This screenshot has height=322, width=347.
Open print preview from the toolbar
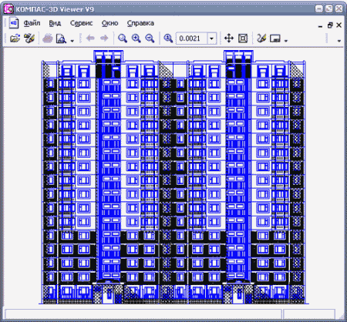point(61,39)
